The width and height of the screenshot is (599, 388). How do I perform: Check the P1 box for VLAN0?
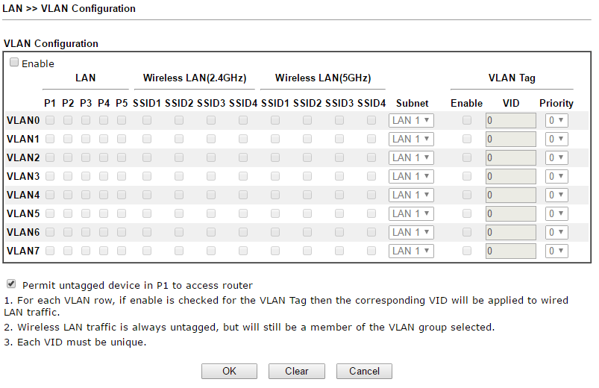coord(50,119)
